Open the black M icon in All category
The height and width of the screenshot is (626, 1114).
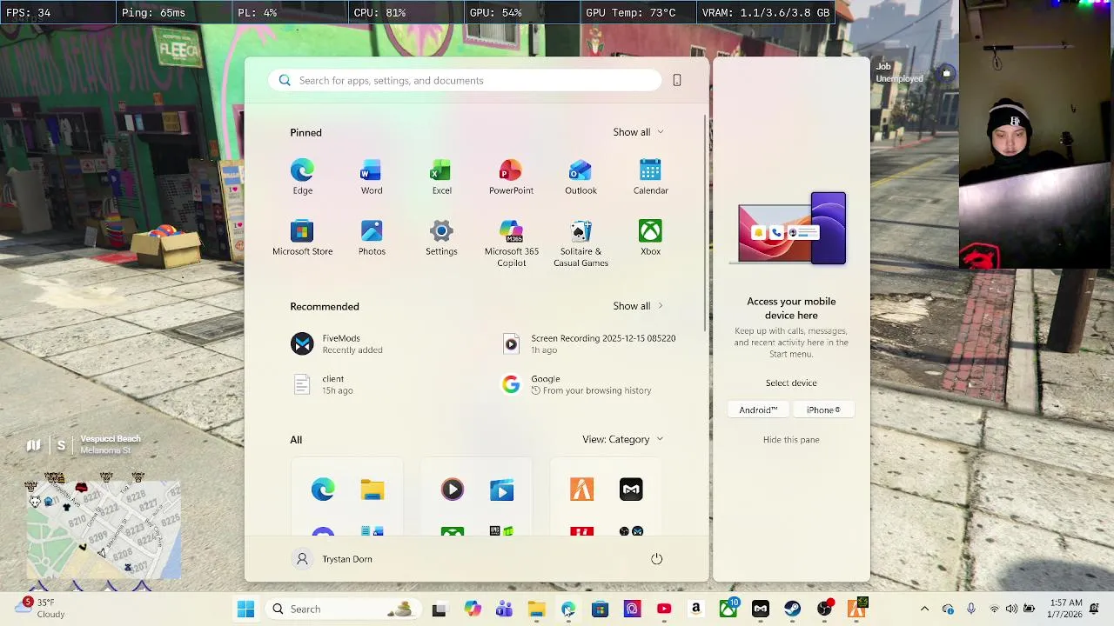pyautogui.click(x=631, y=489)
